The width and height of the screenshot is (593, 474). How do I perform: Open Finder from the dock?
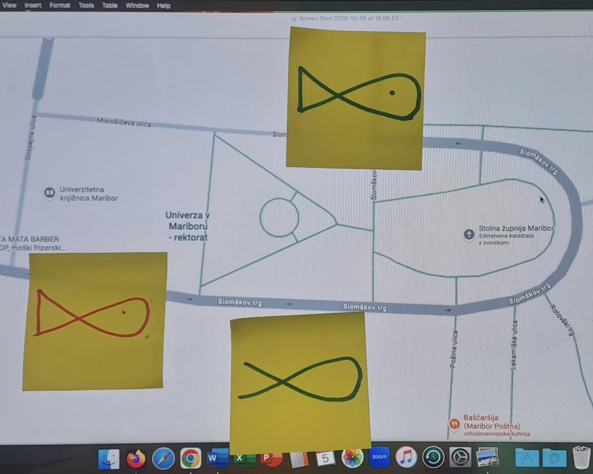tap(109, 458)
